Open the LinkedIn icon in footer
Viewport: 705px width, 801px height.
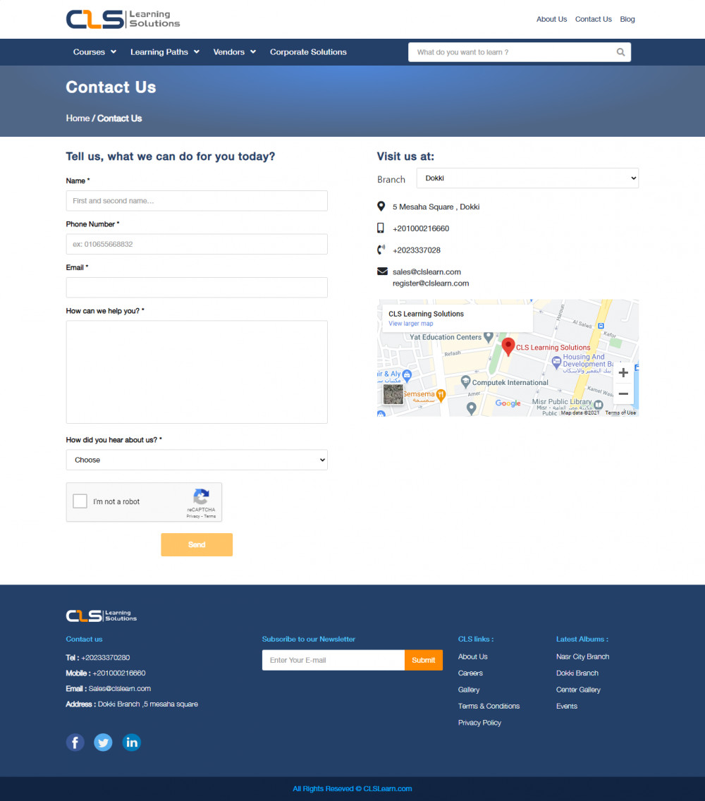coord(131,742)
